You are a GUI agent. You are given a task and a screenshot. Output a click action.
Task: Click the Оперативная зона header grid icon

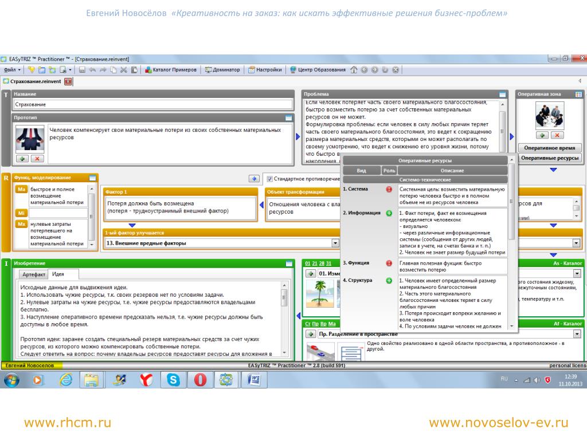click(578, 95)
